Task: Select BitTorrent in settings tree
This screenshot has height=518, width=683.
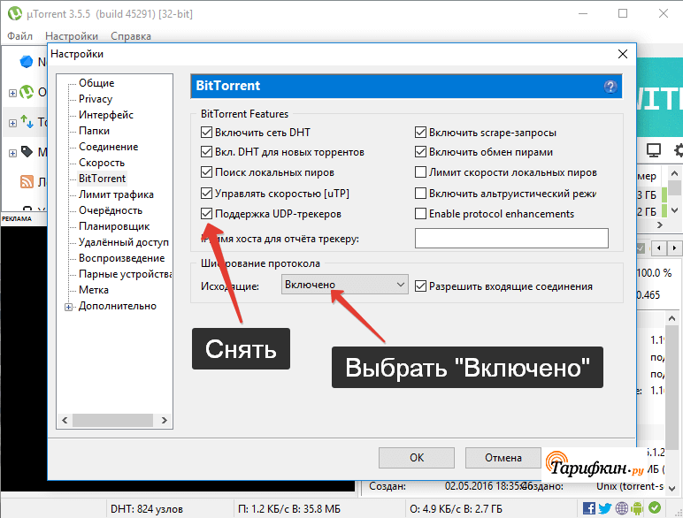Action: [x=102, y=179]
